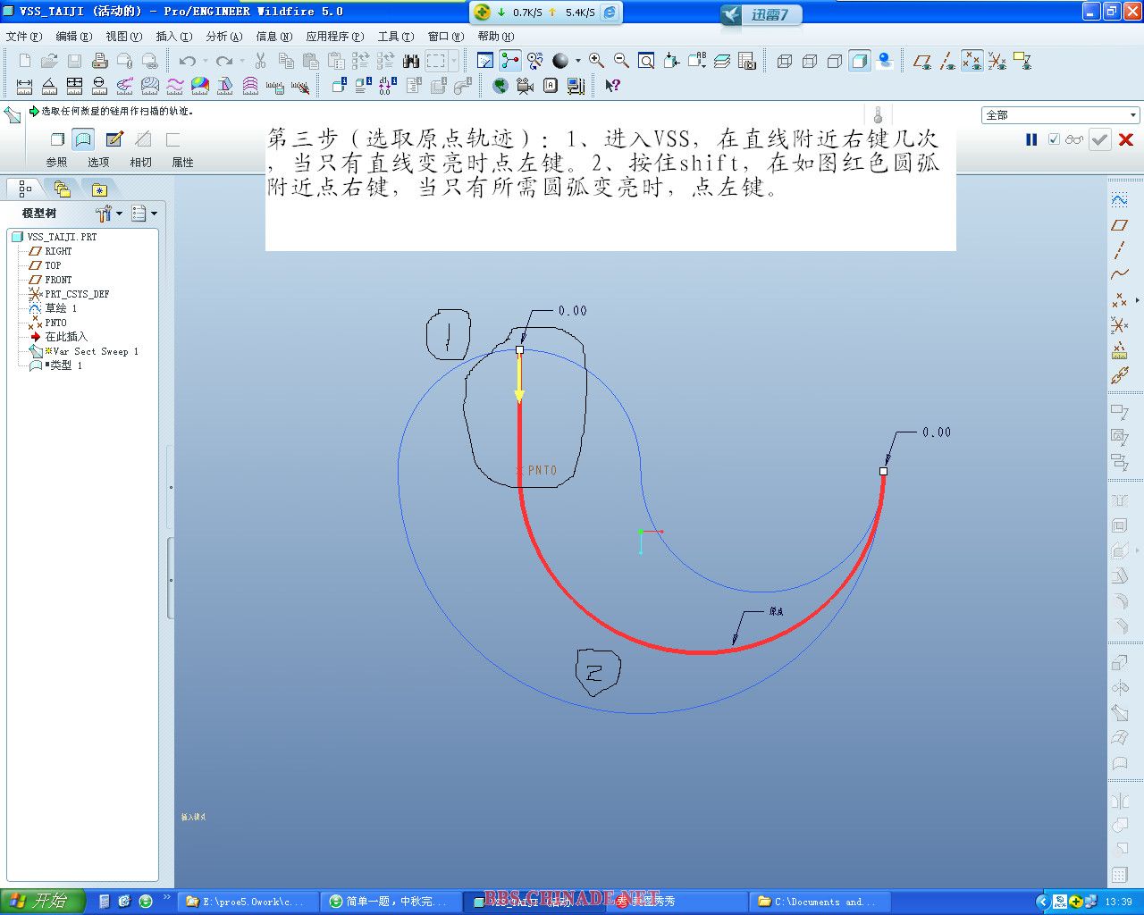Select Var Sect Sweep 1 in model tree
The height and width of the screenshot is (915, 1144).
[95, 351]
